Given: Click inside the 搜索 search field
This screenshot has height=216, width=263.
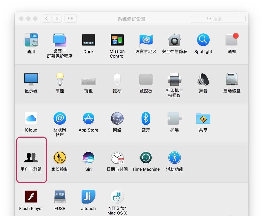Looking at the screenshot, I should point(218,18).
